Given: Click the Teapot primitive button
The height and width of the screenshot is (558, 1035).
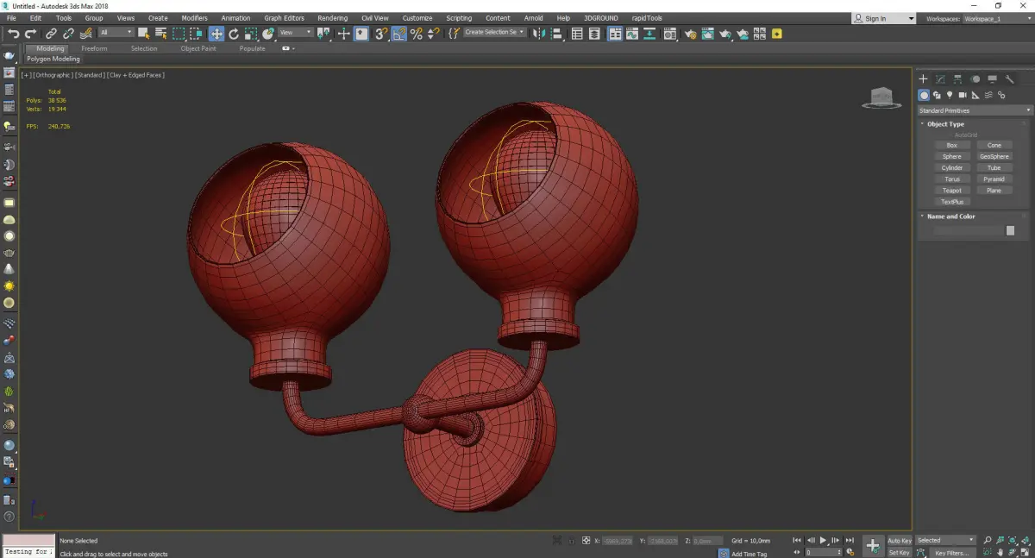Looking at the screenshot, I should (951, 191).
